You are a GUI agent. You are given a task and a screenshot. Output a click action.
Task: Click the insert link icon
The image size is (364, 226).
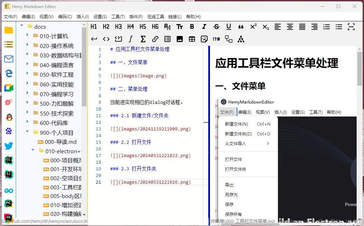click(155, 39)
